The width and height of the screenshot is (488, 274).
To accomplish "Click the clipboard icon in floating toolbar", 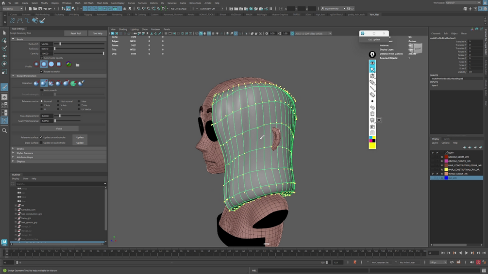I will 372,133.
